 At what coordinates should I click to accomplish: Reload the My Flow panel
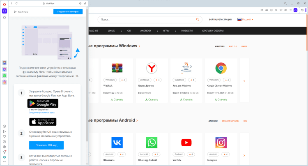click(x=16, y=3)
